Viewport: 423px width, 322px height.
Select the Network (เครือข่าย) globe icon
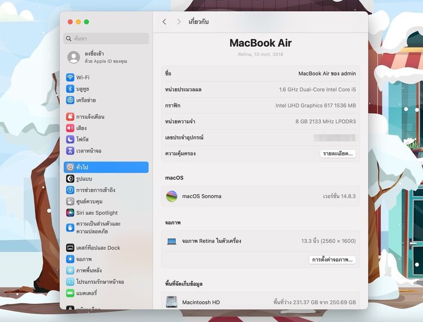(70, 100)
